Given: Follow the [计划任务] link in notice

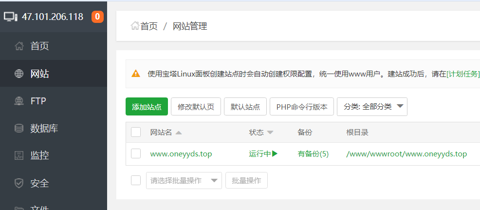Looking at the screenshot, I should coord(463,74).
